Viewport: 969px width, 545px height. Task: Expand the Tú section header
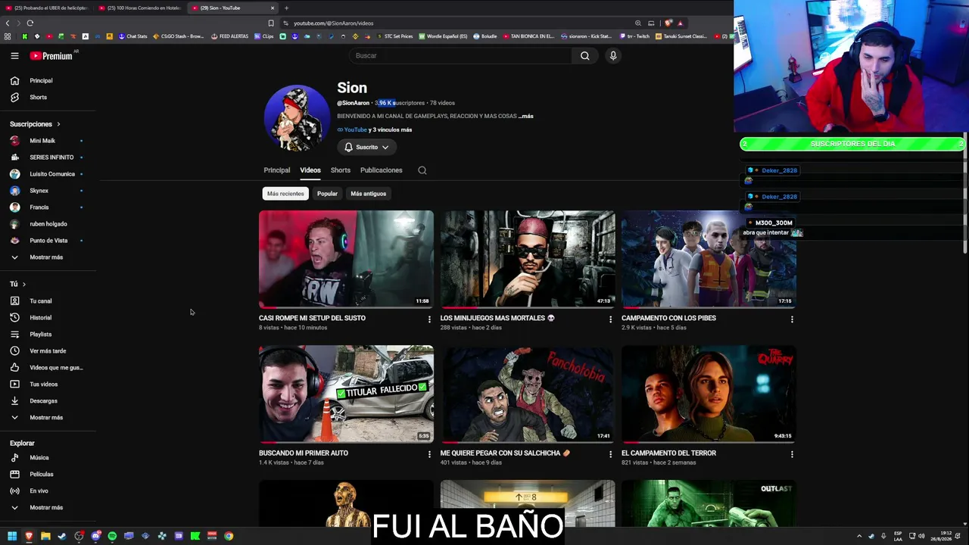click(x=17, y=284)
